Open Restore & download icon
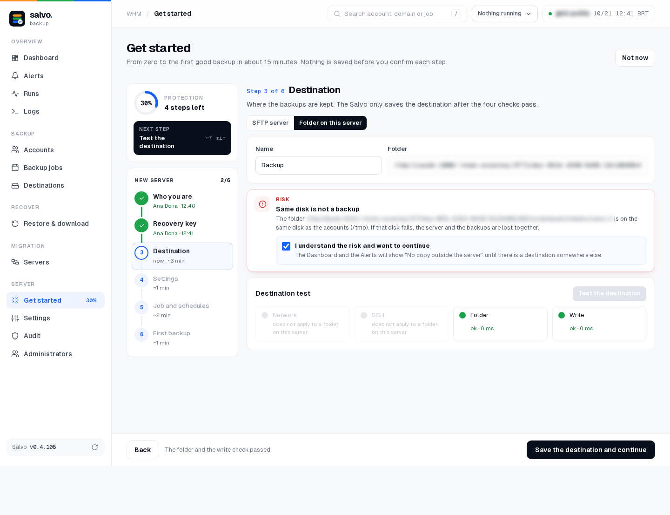This screenshot has height=515, width=670. point(15,224)
